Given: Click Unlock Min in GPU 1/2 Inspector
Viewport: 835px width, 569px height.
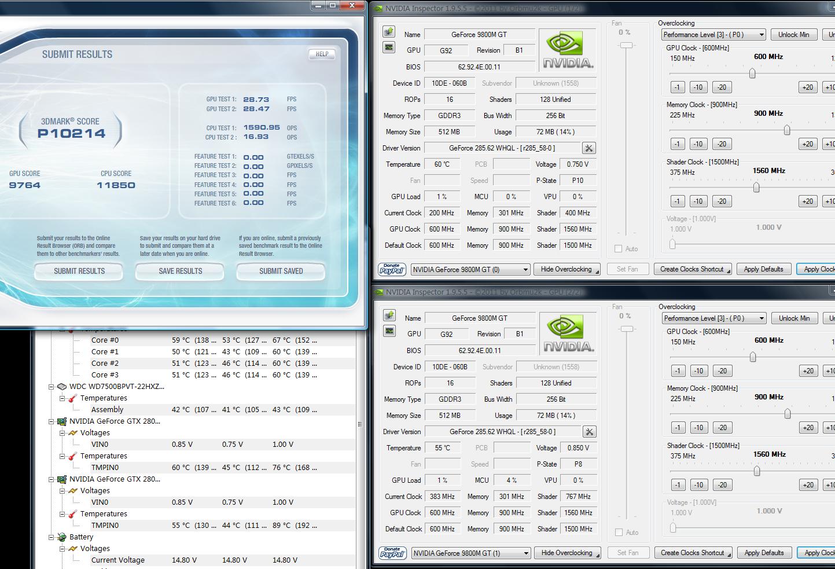Looking at the screenshot, I should [x=793, y=35].
